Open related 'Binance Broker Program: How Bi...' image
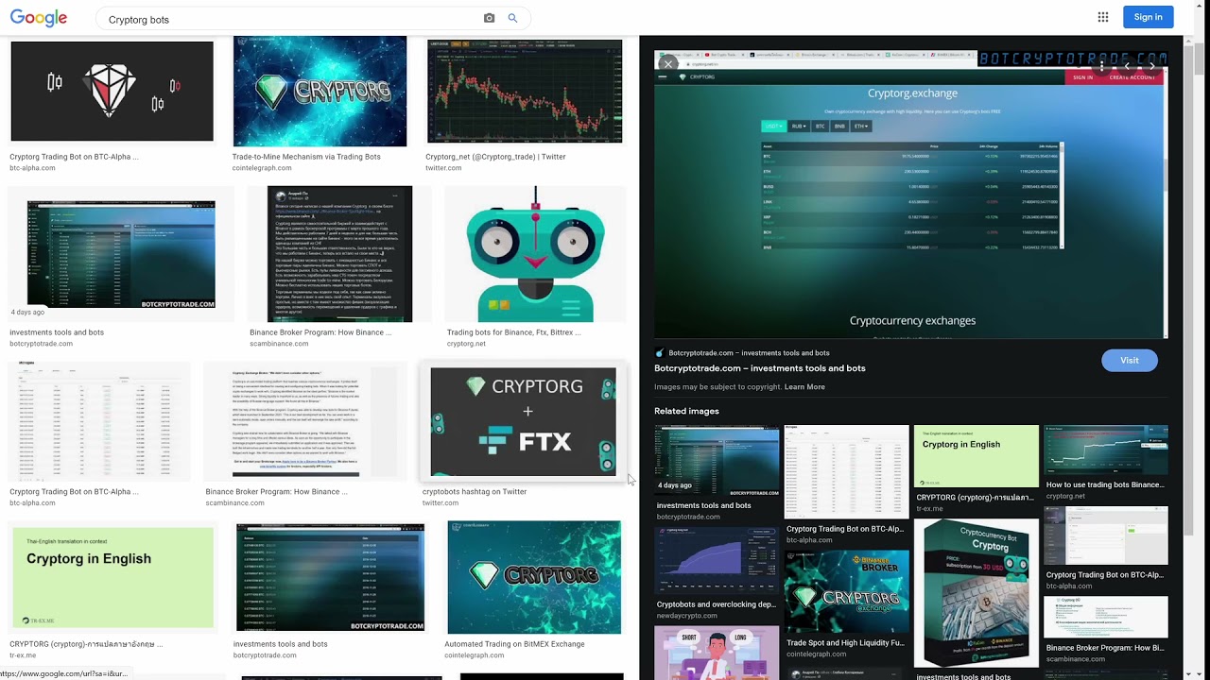This screenshot has height=680, width=1210. point(1105,617)
